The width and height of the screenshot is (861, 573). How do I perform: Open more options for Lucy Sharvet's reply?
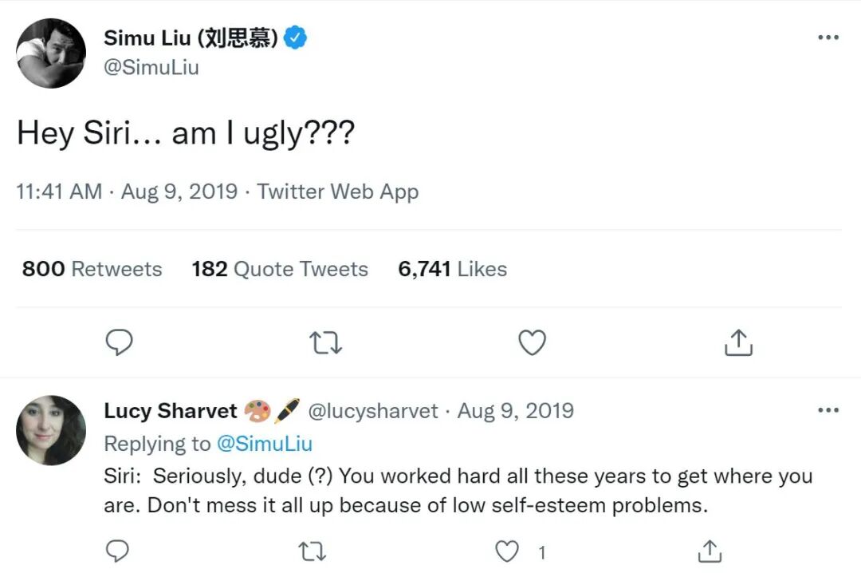828,411
